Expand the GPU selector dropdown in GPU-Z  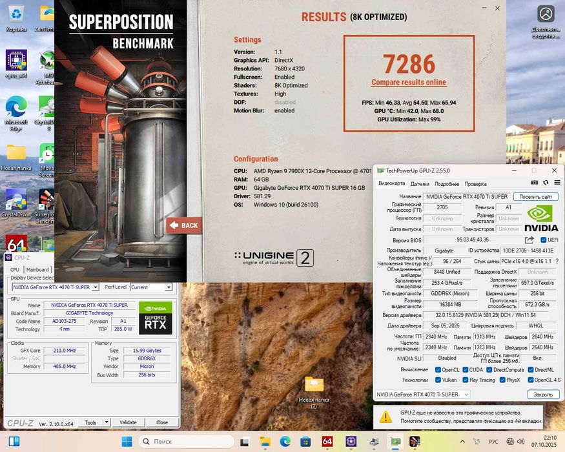(x=466, y=395)
